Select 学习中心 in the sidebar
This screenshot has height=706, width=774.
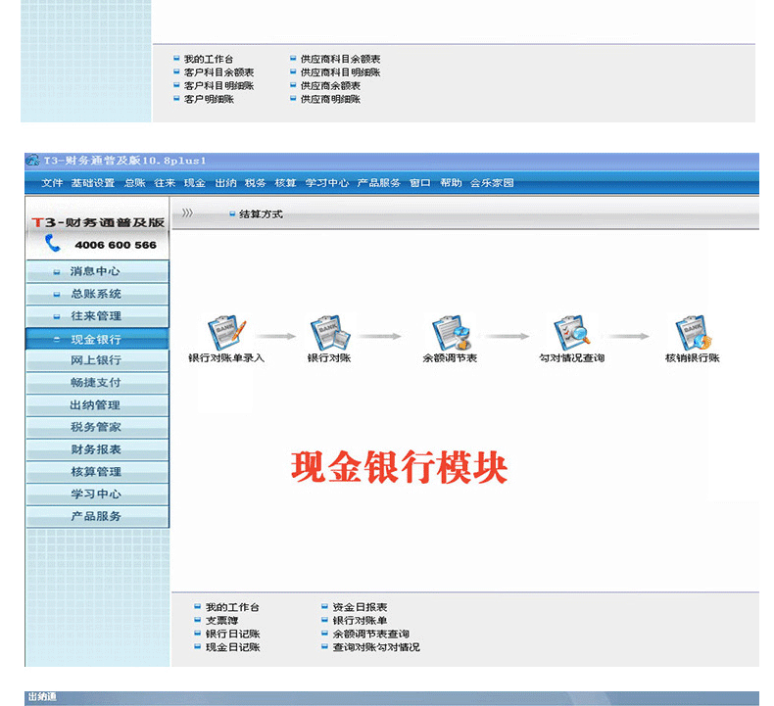[x=97, y=494]
